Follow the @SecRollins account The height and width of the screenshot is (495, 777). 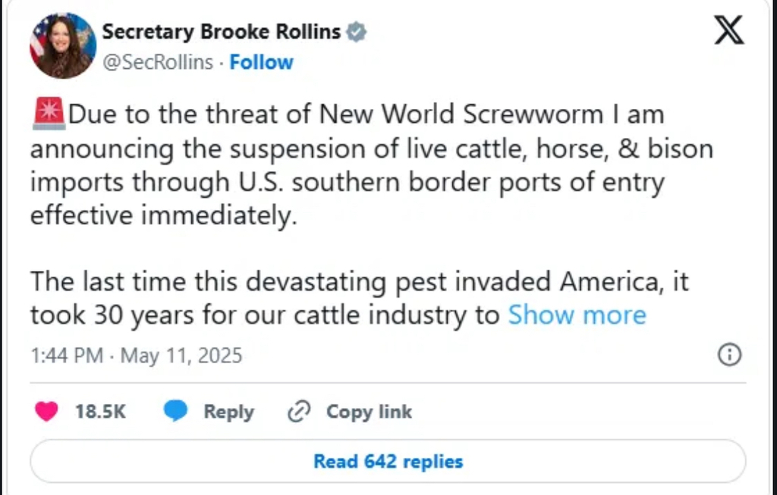click(261, 62)
